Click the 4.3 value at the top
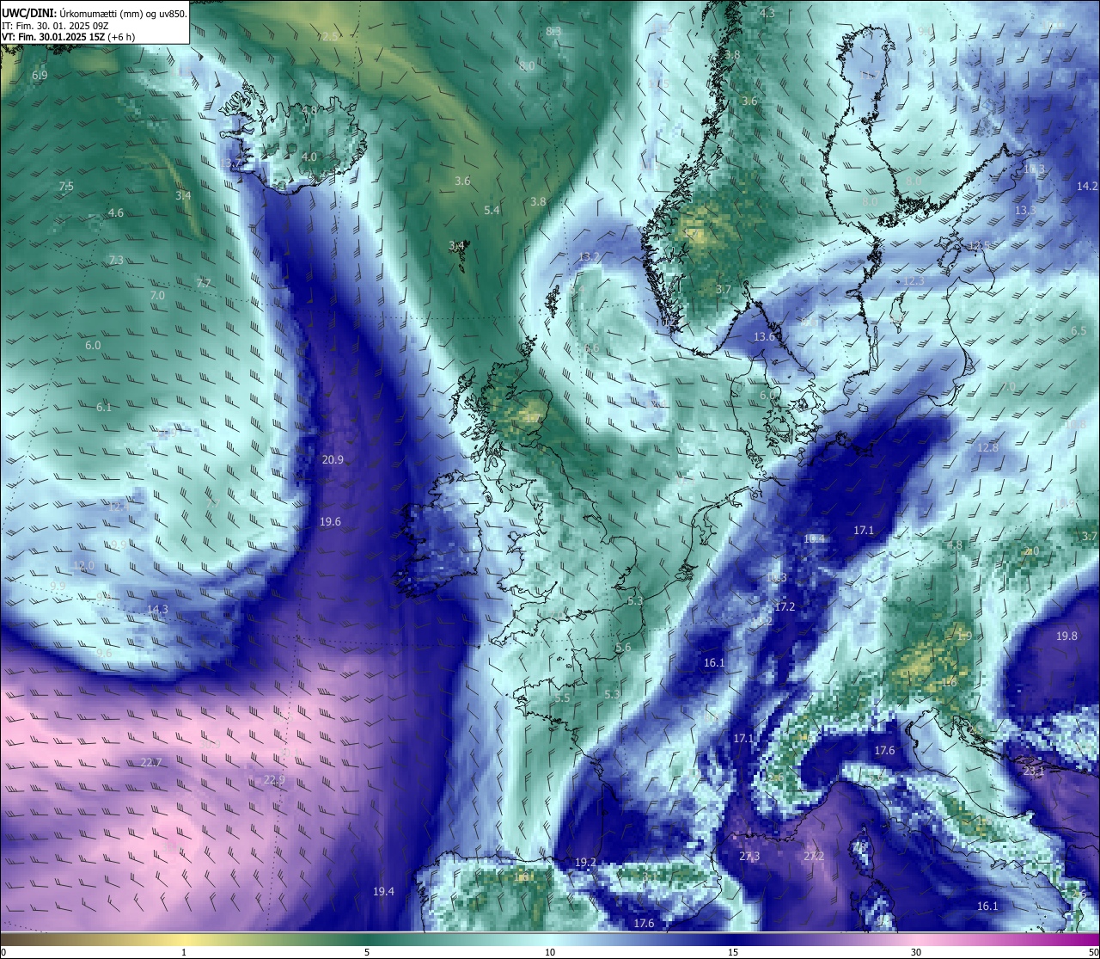 click(x=767, y=14)
